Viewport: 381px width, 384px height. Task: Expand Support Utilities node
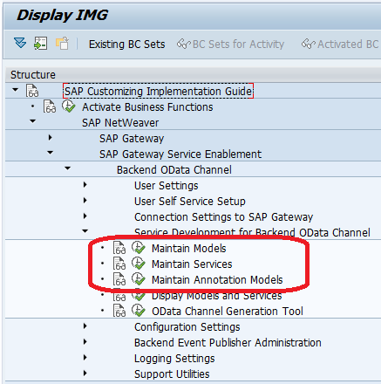point(85,373)
